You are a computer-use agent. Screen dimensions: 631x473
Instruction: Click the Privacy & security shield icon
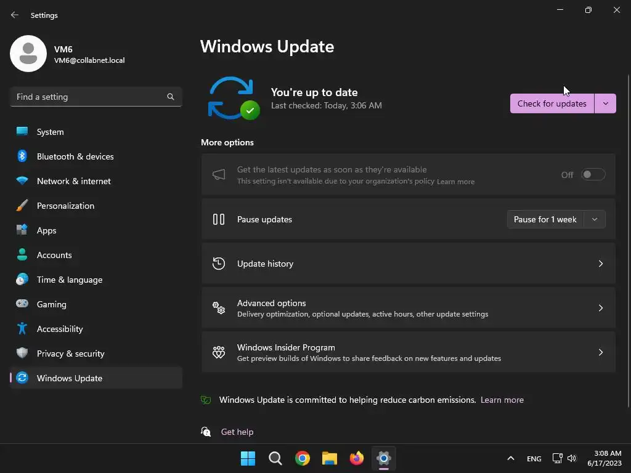pos(22,353)
